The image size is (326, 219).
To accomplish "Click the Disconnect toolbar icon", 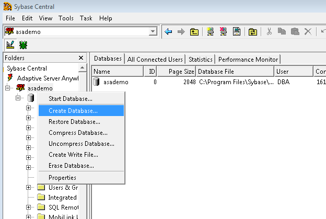I will (x=224, y=31).
